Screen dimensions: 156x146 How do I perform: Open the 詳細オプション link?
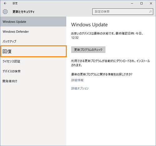(x=80, y=88)
